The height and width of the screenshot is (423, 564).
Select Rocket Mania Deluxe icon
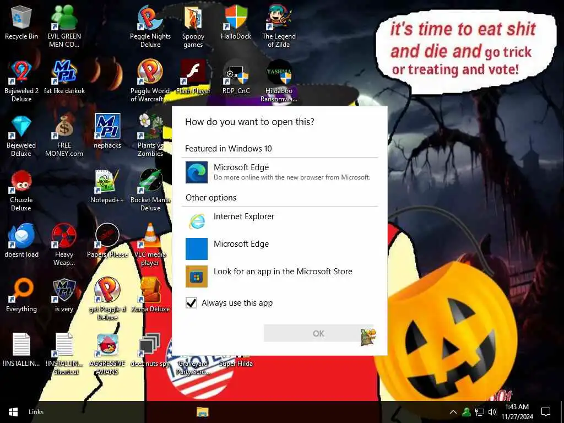coord(150,190)
